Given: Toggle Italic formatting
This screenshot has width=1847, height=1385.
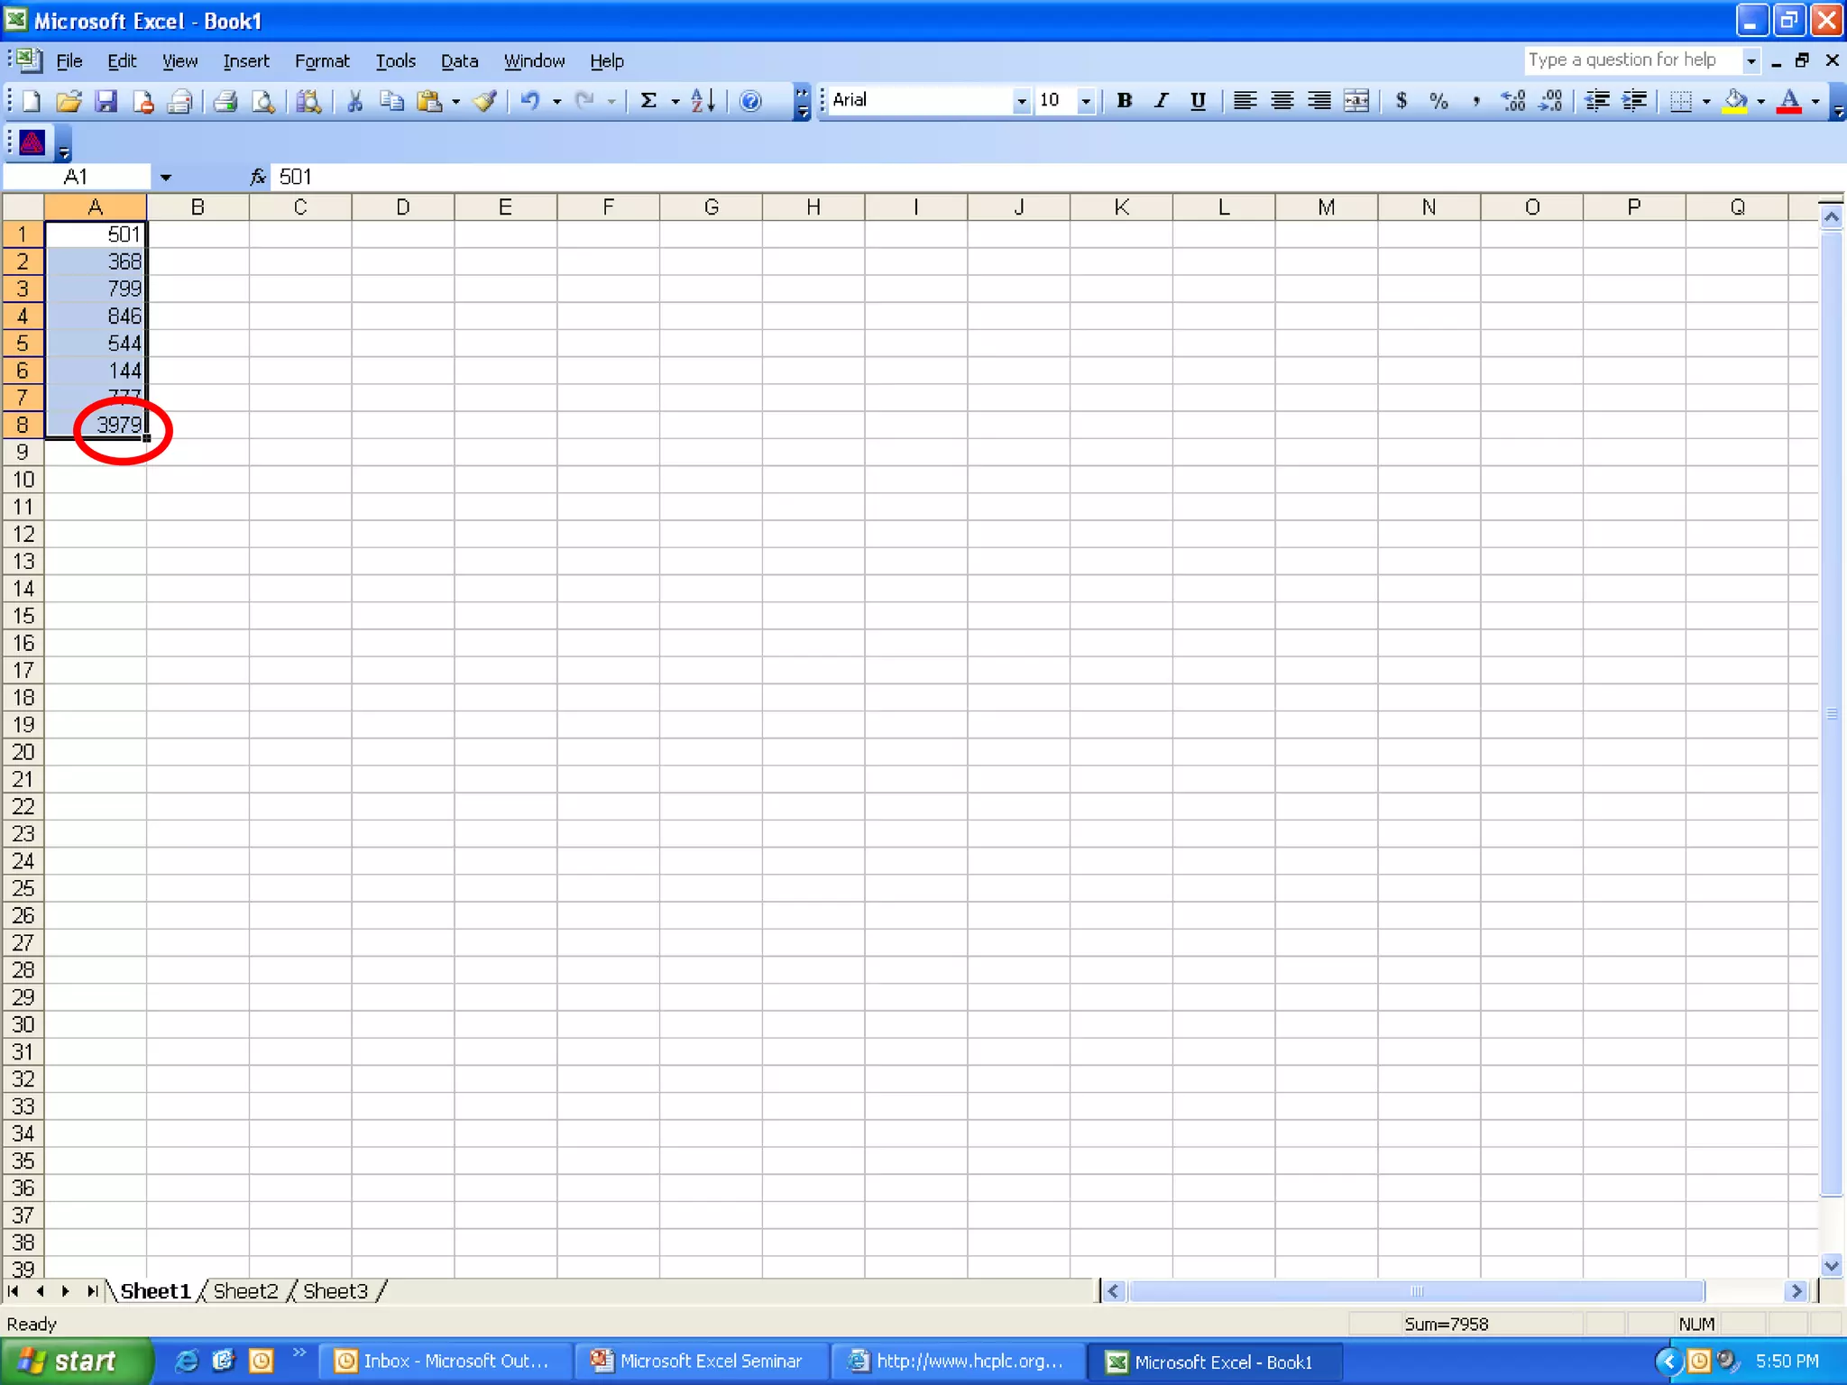Looking at the screenshot, I should click(1162, 101).
